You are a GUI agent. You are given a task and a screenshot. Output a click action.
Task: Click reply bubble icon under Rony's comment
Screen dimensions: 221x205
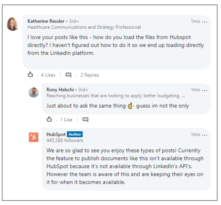(x=85, y=120)
